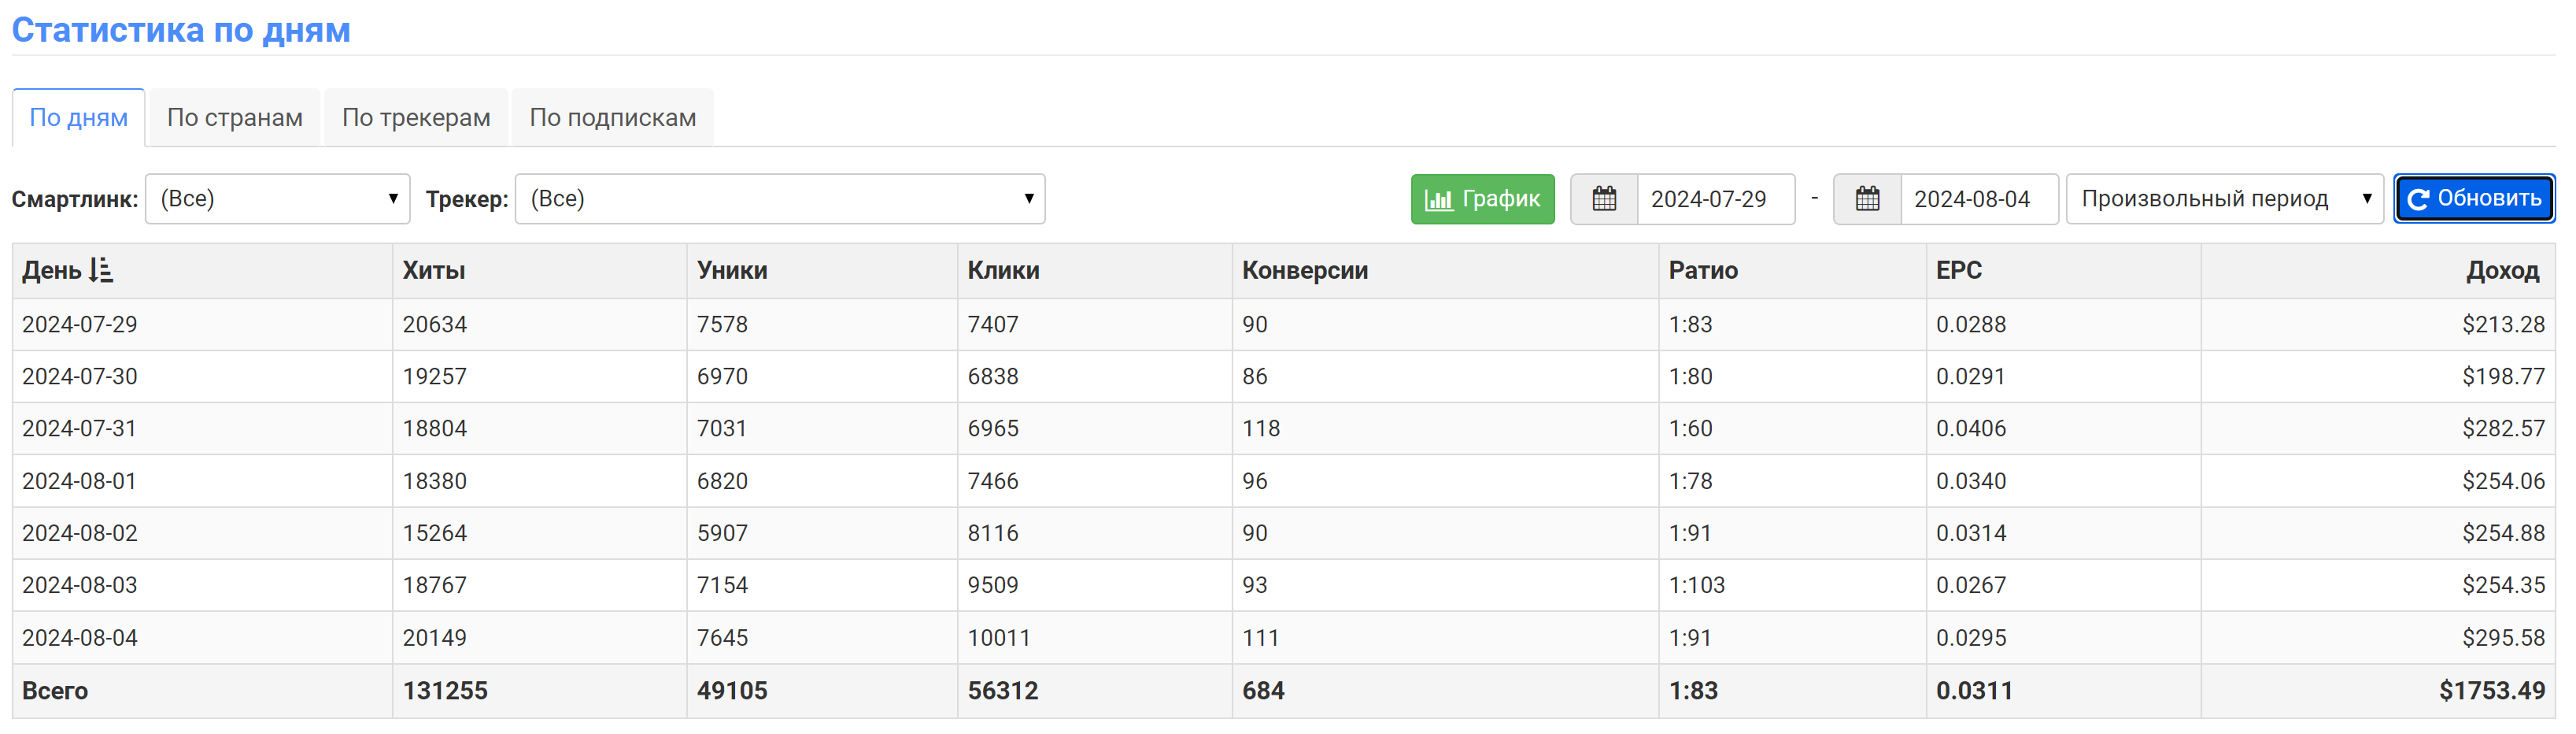Click the chart icon on График button
Image resolution: width=2576 pixels, height=734 pixels.
pyautogui.click(x=1438, y=199)
